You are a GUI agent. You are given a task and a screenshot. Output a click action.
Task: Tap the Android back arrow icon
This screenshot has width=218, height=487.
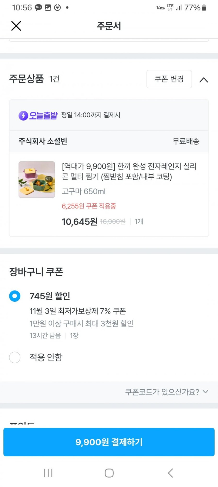[x=170, y=473]
